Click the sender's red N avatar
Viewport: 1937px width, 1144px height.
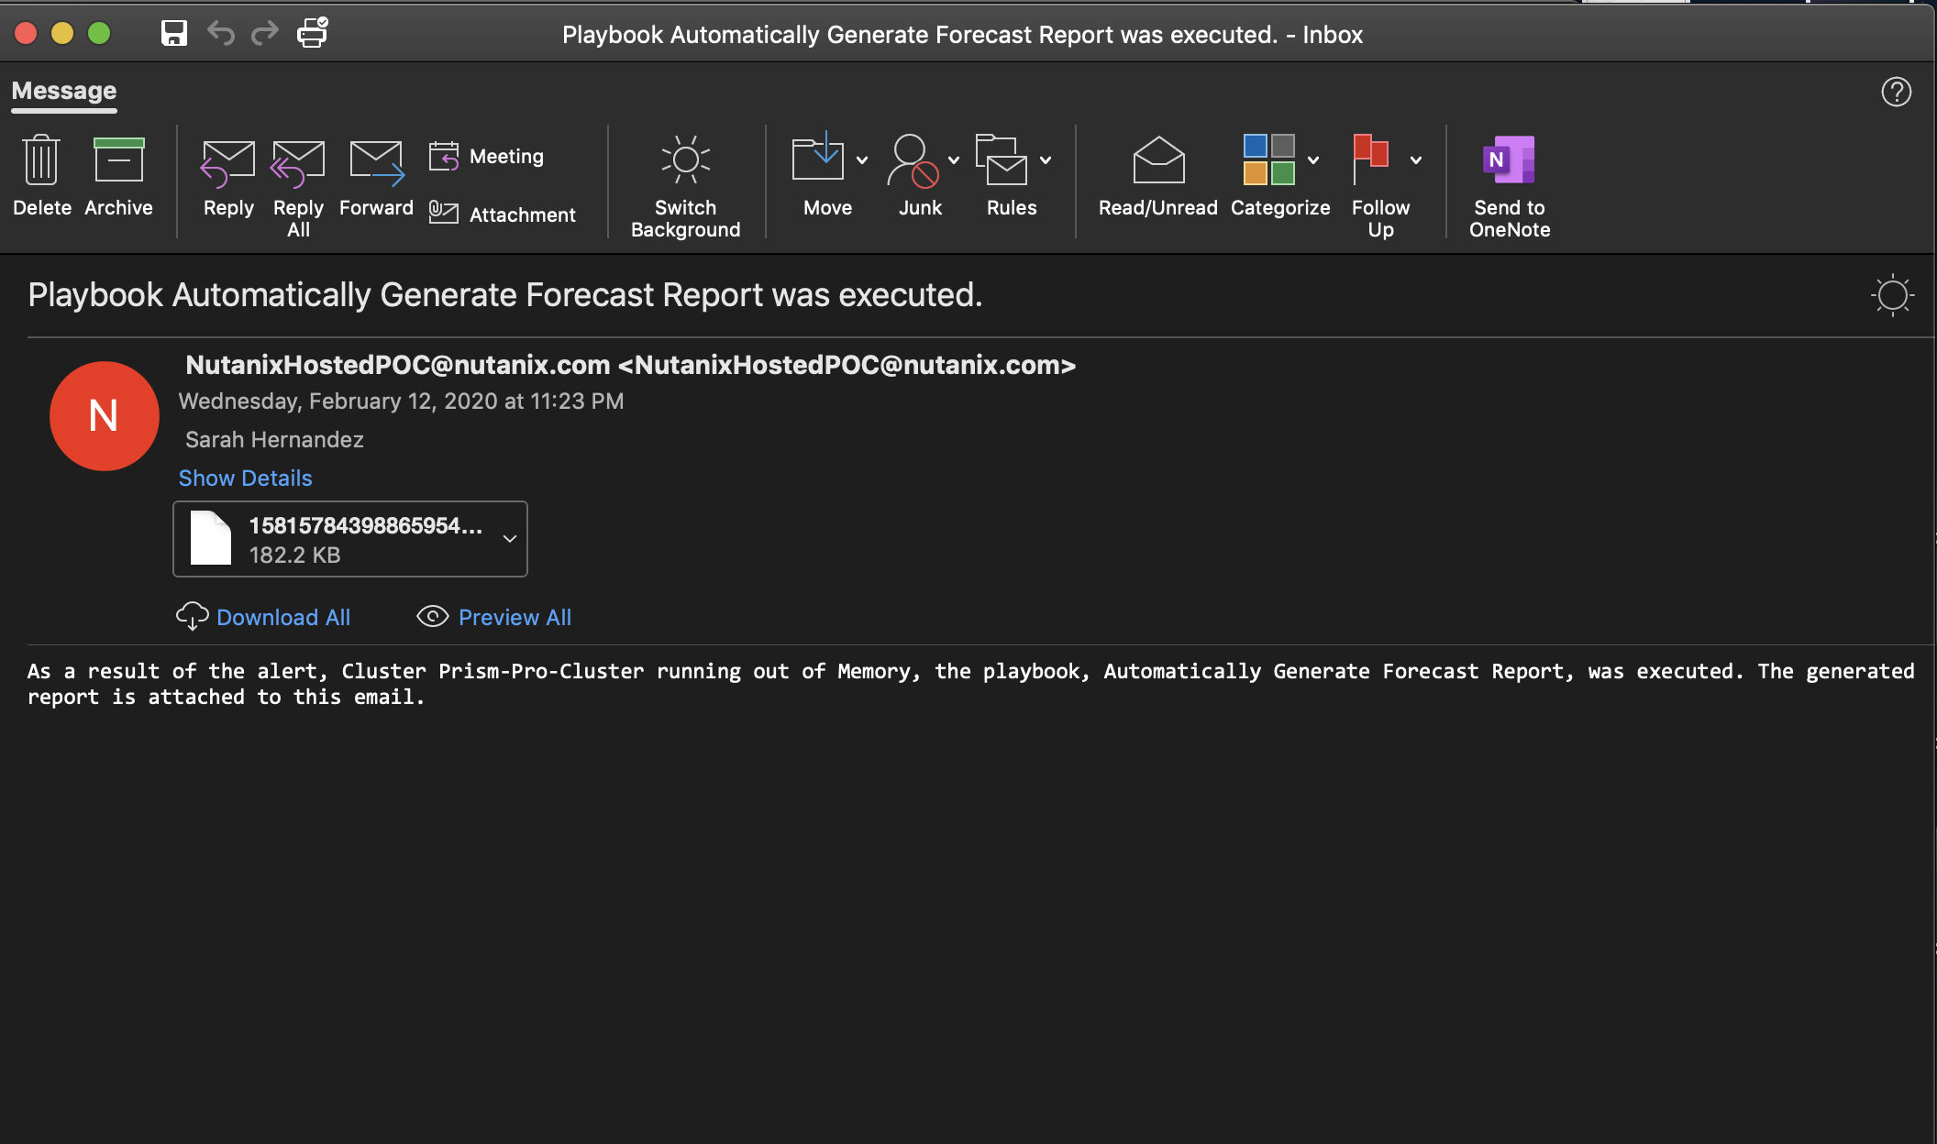tap(105, 416)
